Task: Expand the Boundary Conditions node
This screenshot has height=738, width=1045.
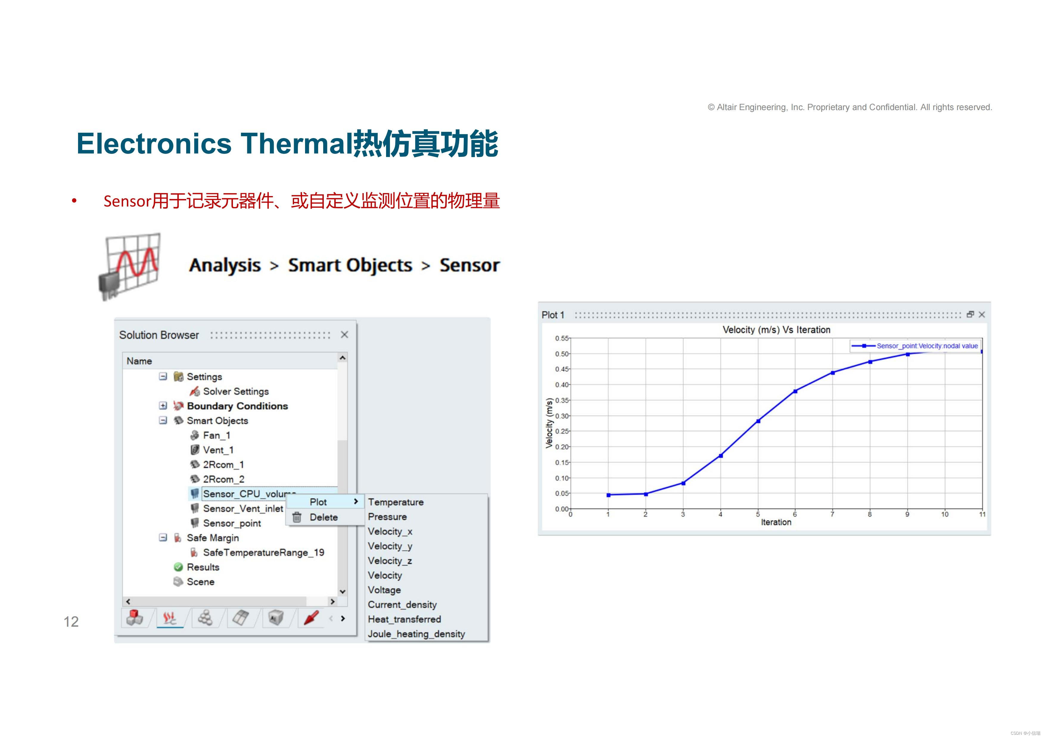Action: click(163, 406)
